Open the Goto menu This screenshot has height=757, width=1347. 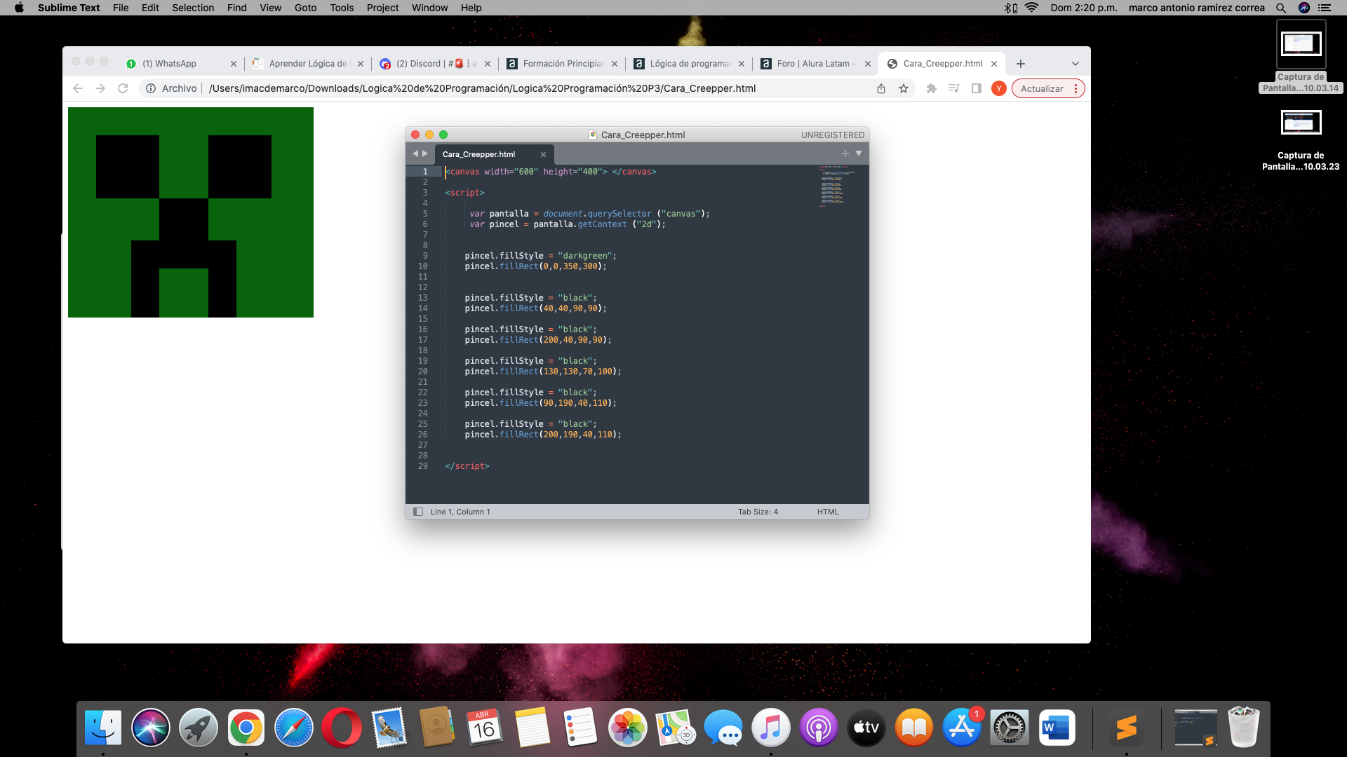(305, 8)
